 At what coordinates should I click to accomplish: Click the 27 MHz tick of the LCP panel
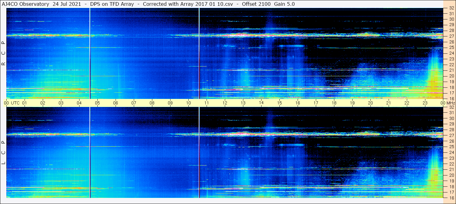[x=451, y=135]
